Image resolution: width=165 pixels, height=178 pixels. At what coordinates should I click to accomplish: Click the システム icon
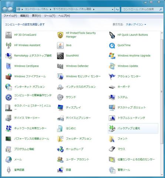pos(112,97)
